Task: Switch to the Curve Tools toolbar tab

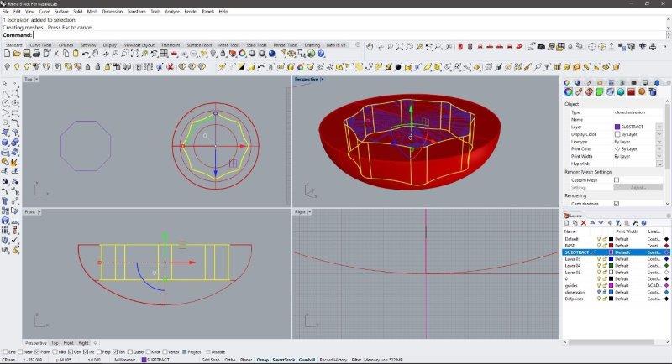Action: click(40, 45)
